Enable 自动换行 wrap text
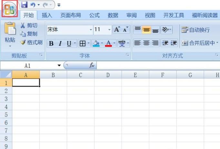Screen dimensions: 220x149 click(195, 30)
